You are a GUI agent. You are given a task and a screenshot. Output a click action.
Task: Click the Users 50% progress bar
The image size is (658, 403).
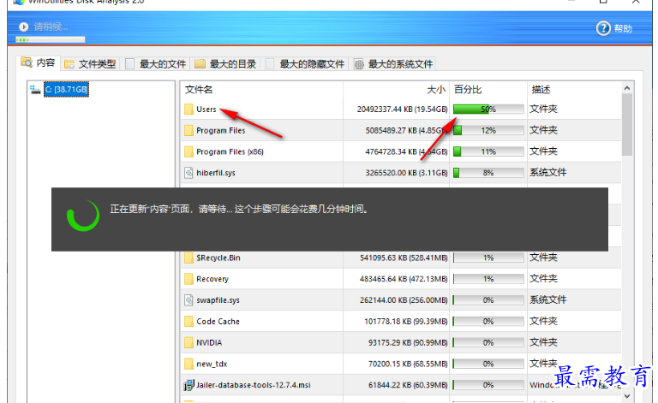click(488, 110)
